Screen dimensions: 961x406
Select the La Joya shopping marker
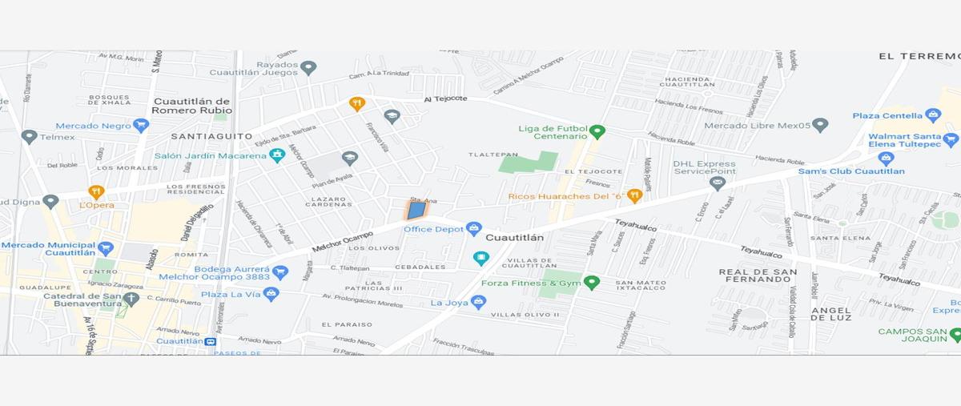[478, 302]
